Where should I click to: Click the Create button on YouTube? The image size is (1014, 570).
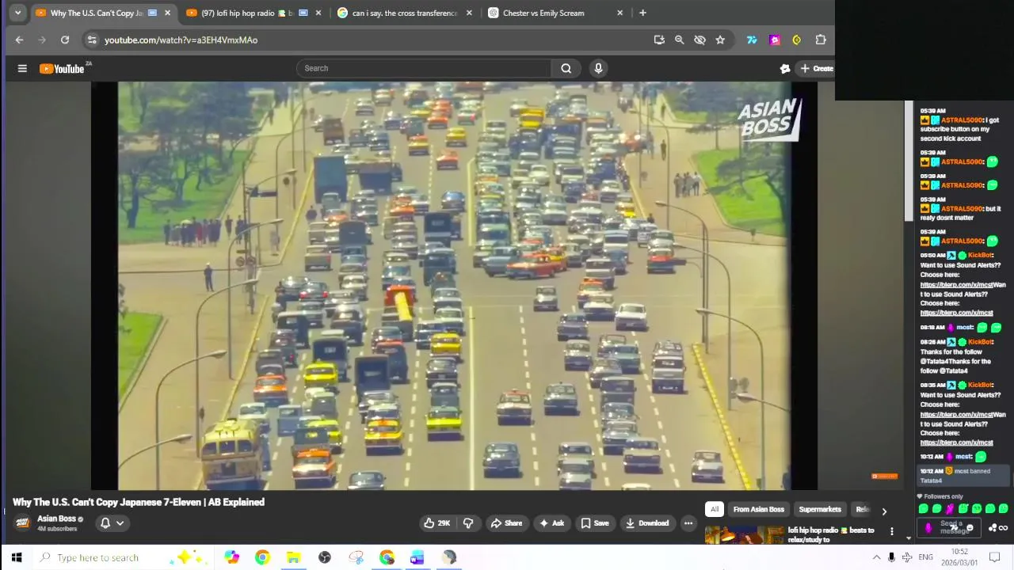(x=816, y=68)
